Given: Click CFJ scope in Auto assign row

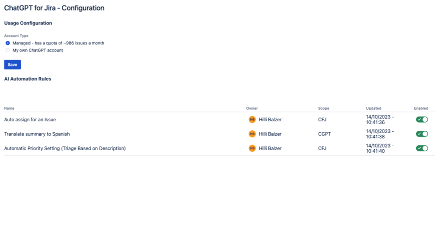Looking at the screenshot, I should pyautogui.click(x=322, y=120).
